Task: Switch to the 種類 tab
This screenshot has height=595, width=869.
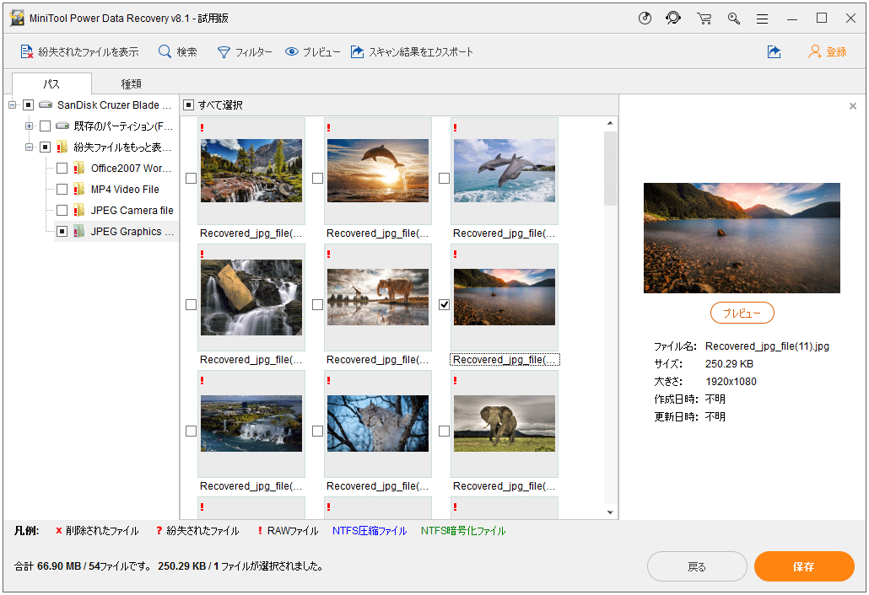Action: pos(131,83)
